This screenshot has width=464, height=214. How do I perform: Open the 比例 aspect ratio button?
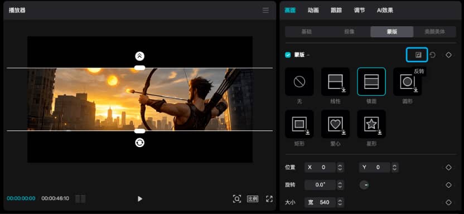[x=253, y=198]
